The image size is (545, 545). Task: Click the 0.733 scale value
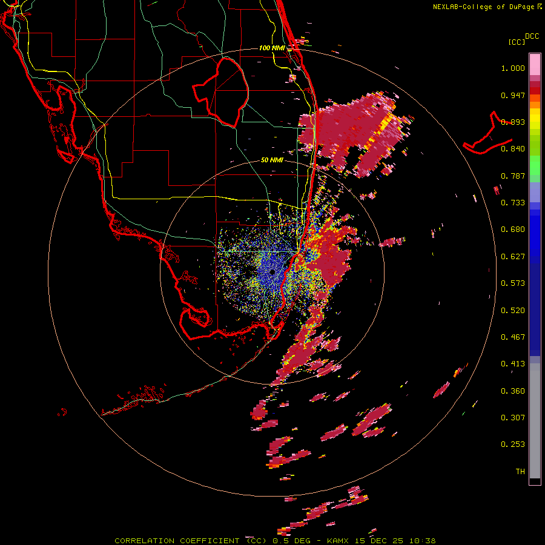coord(513,203)
